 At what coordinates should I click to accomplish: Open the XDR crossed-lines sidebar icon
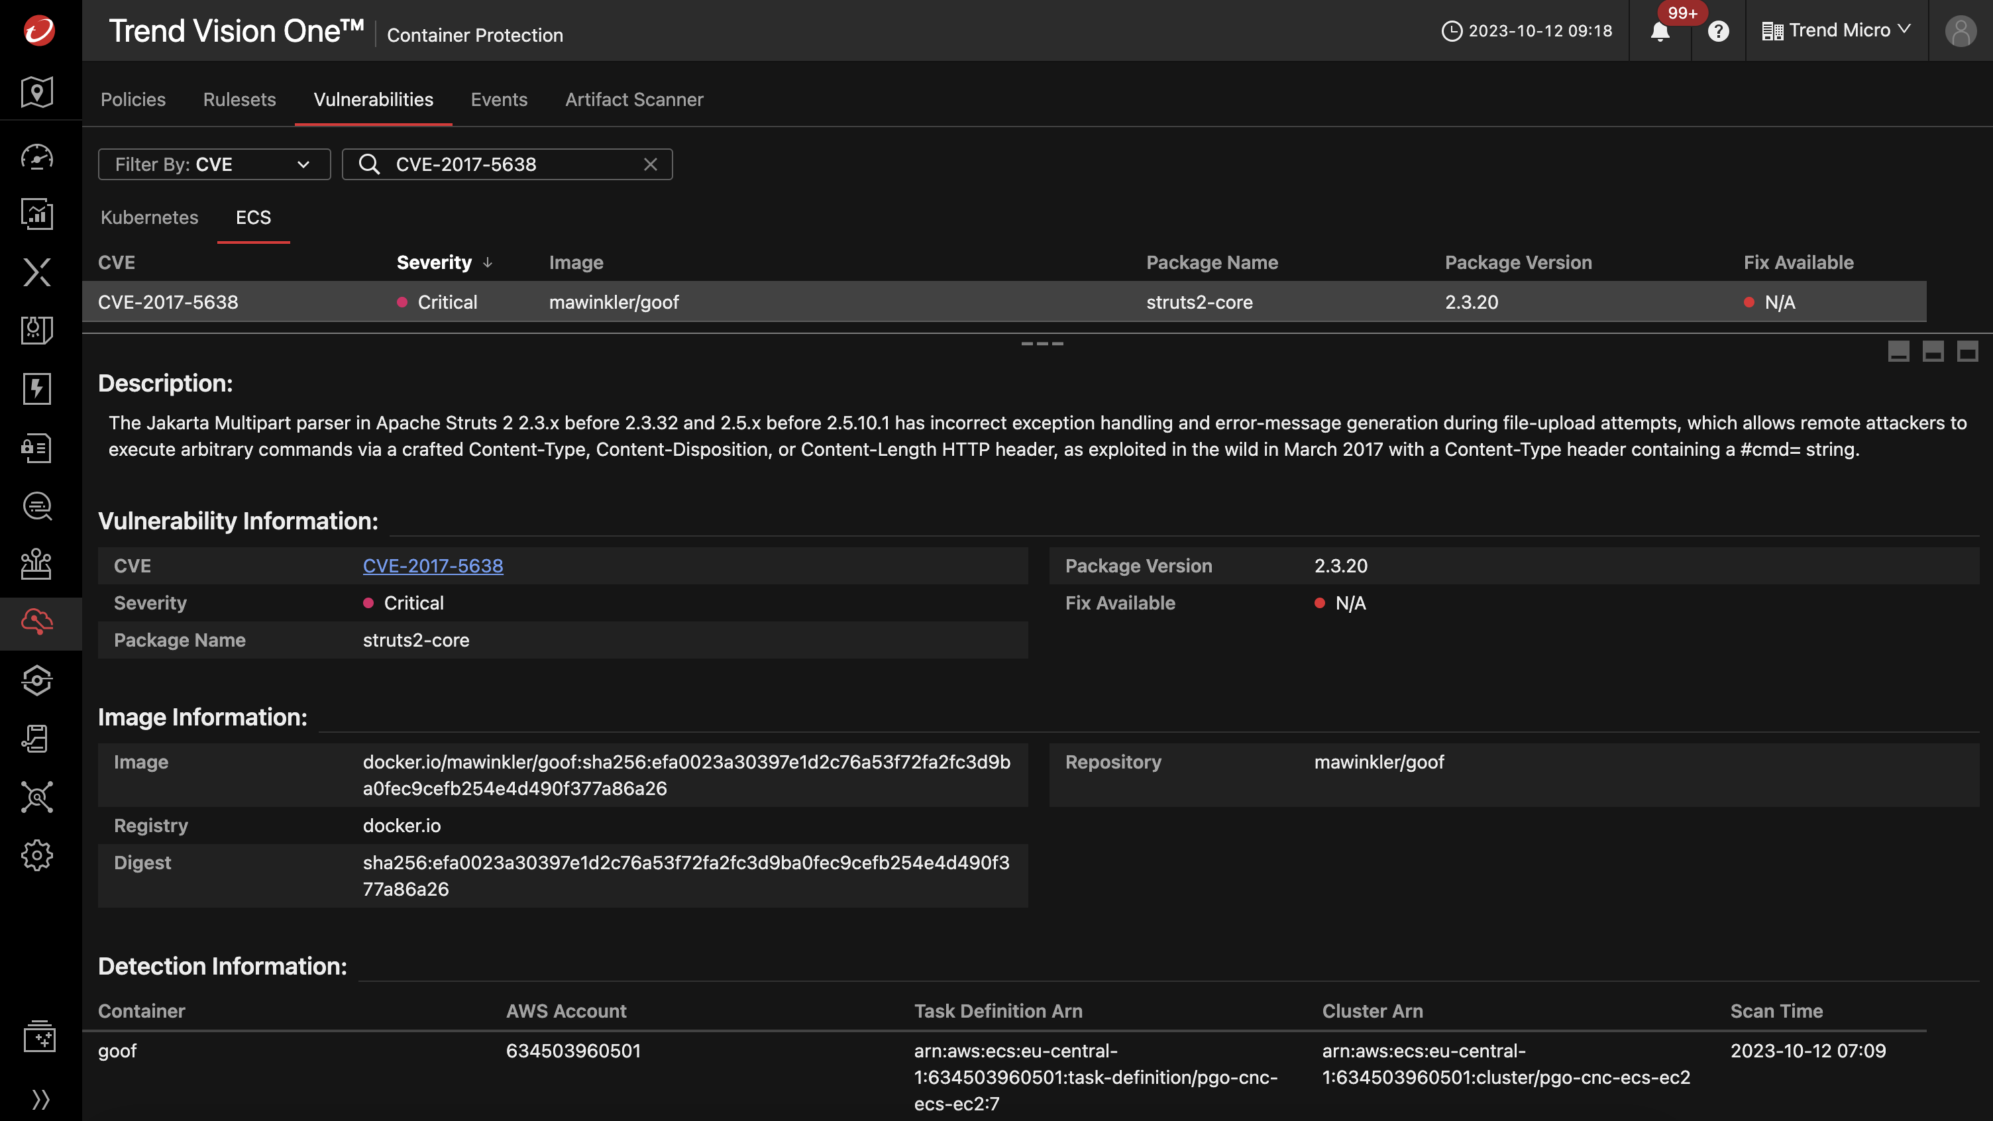[37, 272]
